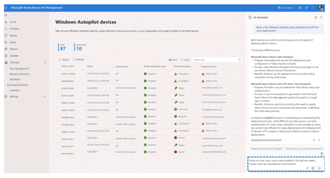Image resolution: width=330 pixels, height=178 pixels.
Task: Open Incidents in the sidebar
Action: tap(14, 28)
